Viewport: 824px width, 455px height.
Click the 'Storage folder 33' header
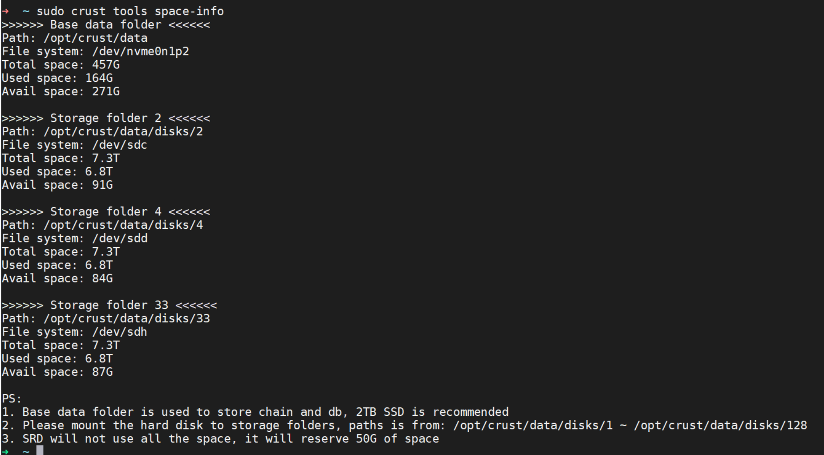109,305
